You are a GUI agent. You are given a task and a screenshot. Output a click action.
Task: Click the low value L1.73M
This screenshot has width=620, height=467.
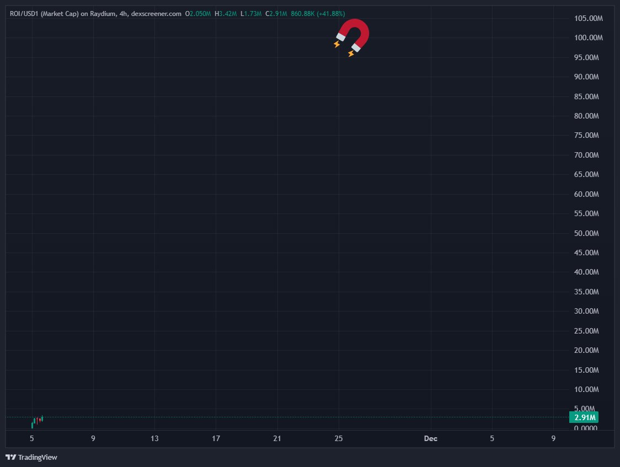tap(251, 14)
